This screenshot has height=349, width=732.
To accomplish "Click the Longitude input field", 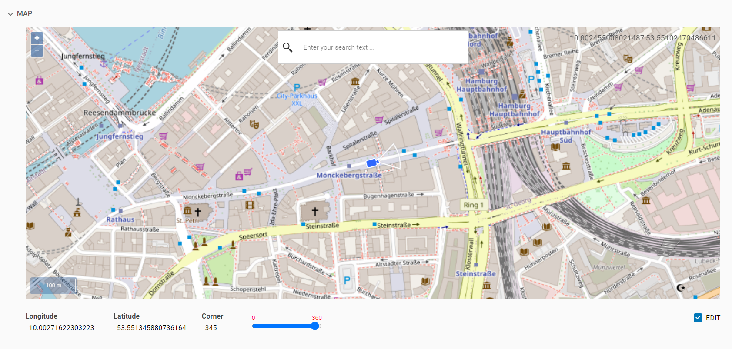I will [x=66, y=328].
